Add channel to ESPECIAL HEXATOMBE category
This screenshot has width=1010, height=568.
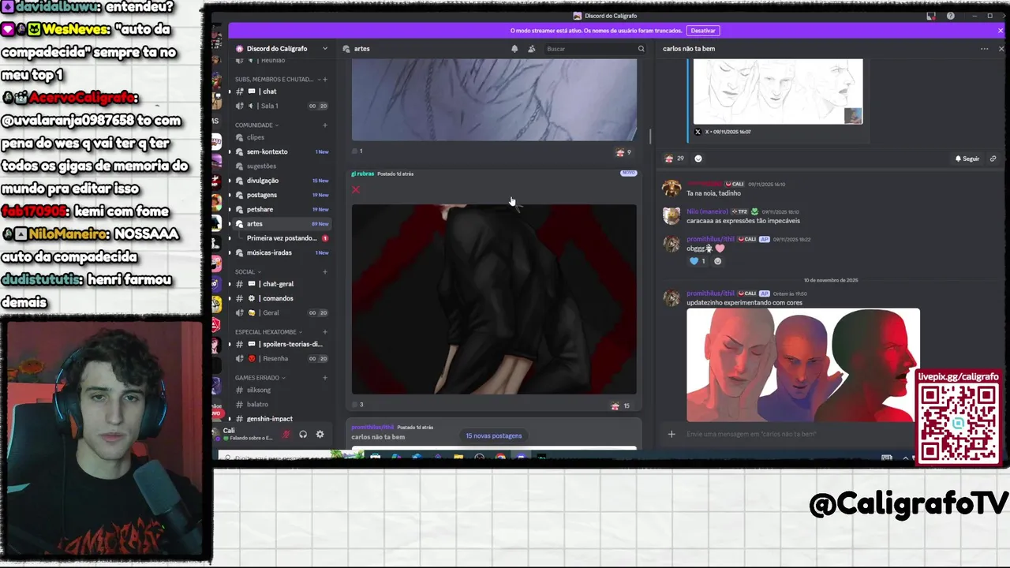click(325, 332)
